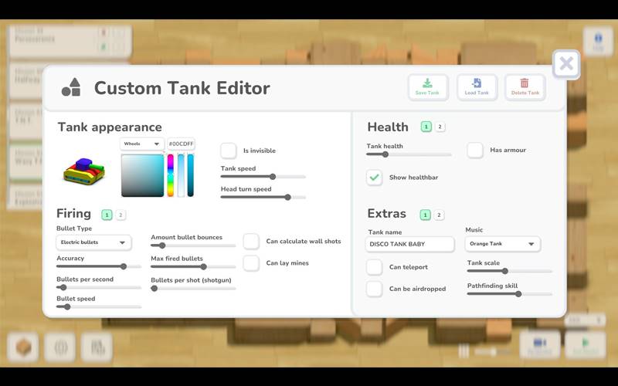Uncheck the Show healthbar checkbox
Viewport: 618px width, 386px height.
[x=375, y=178]
